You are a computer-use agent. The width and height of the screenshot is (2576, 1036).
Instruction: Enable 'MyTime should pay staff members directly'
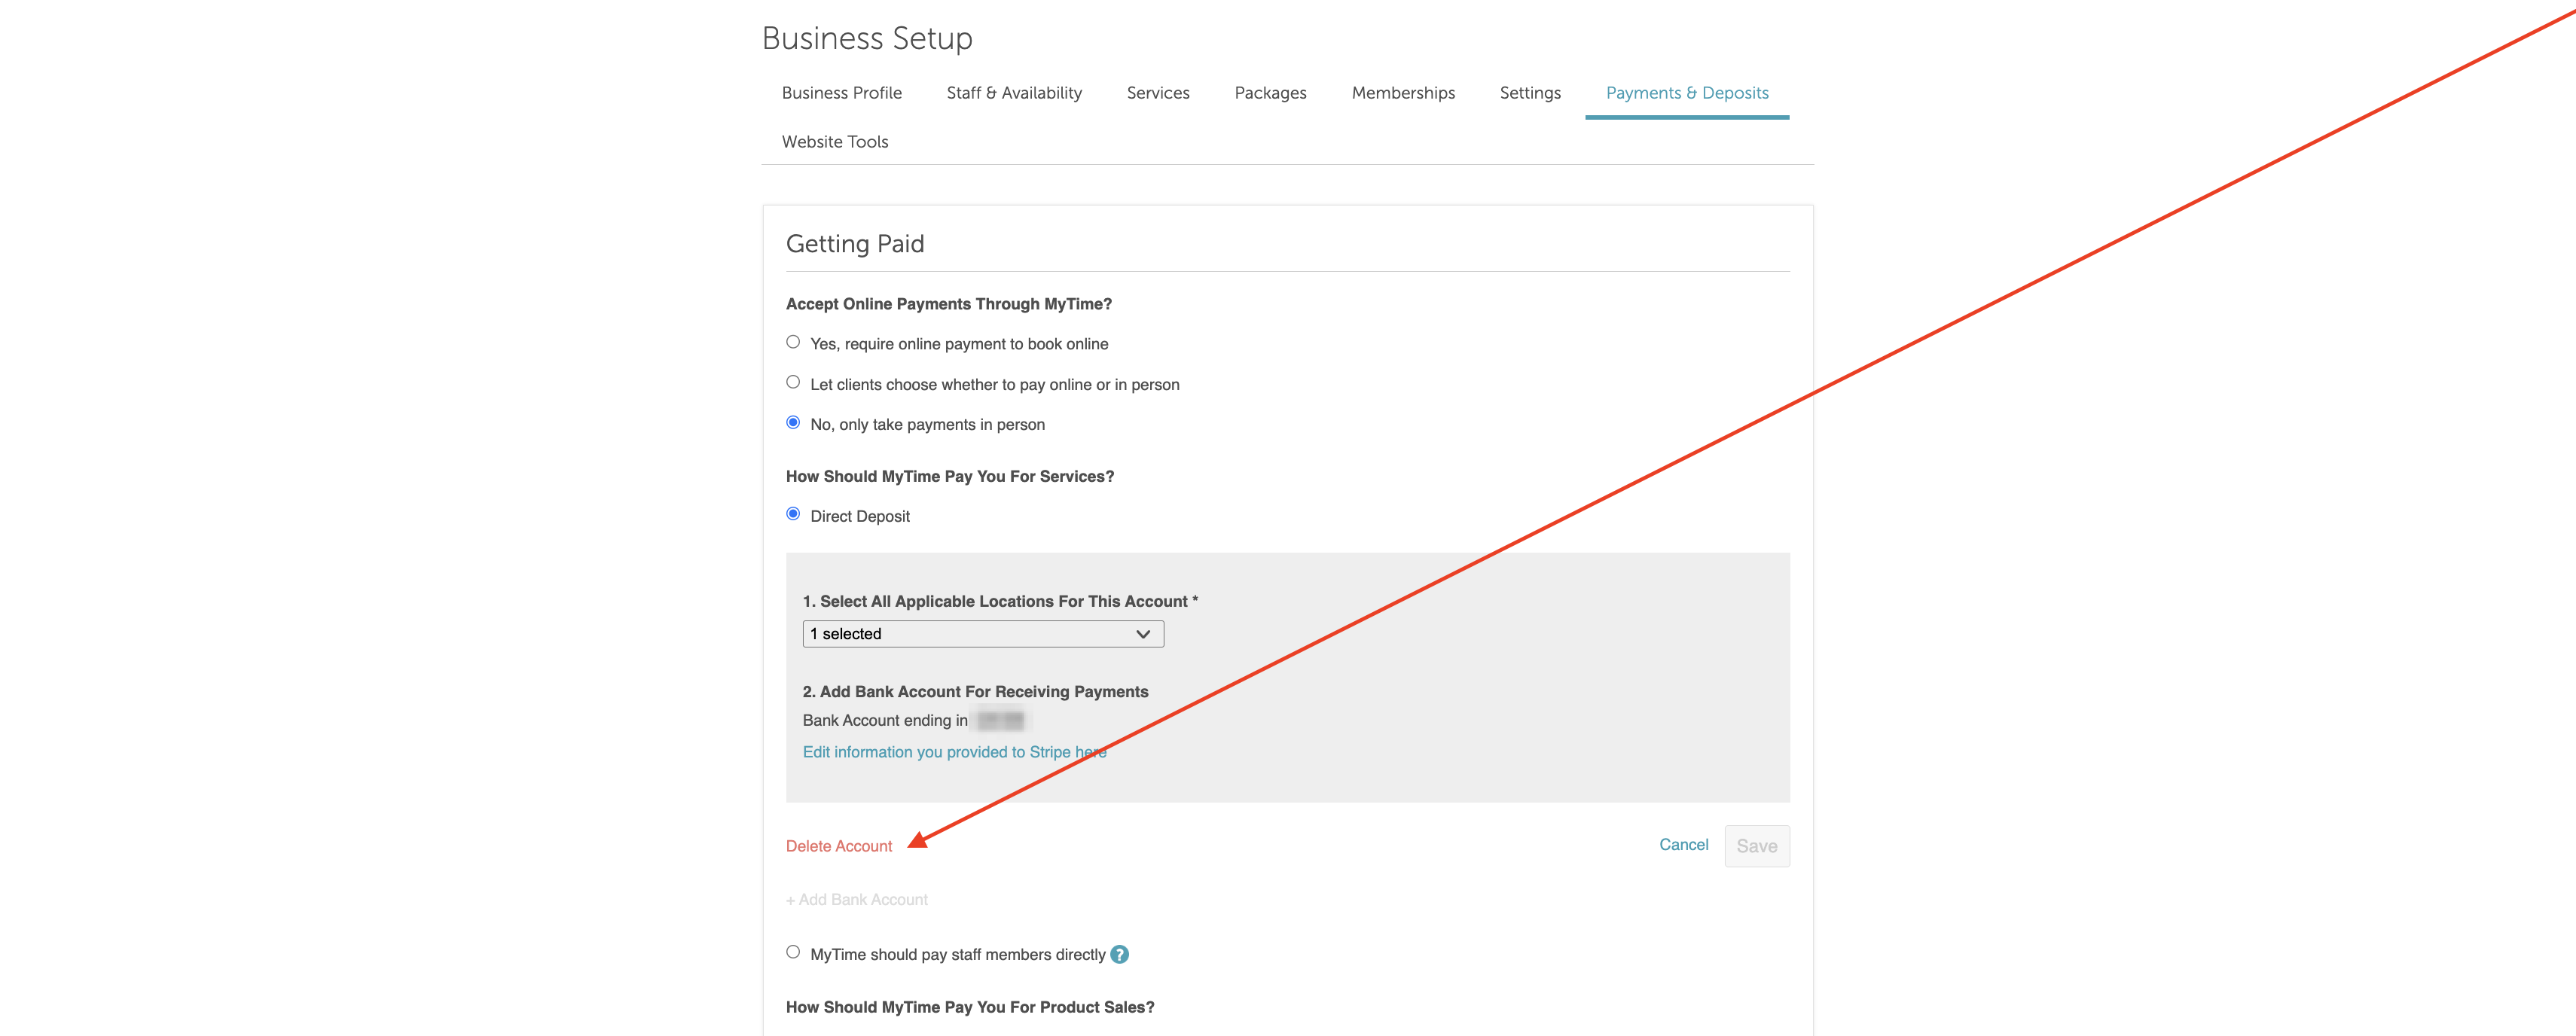pos(793,952)
